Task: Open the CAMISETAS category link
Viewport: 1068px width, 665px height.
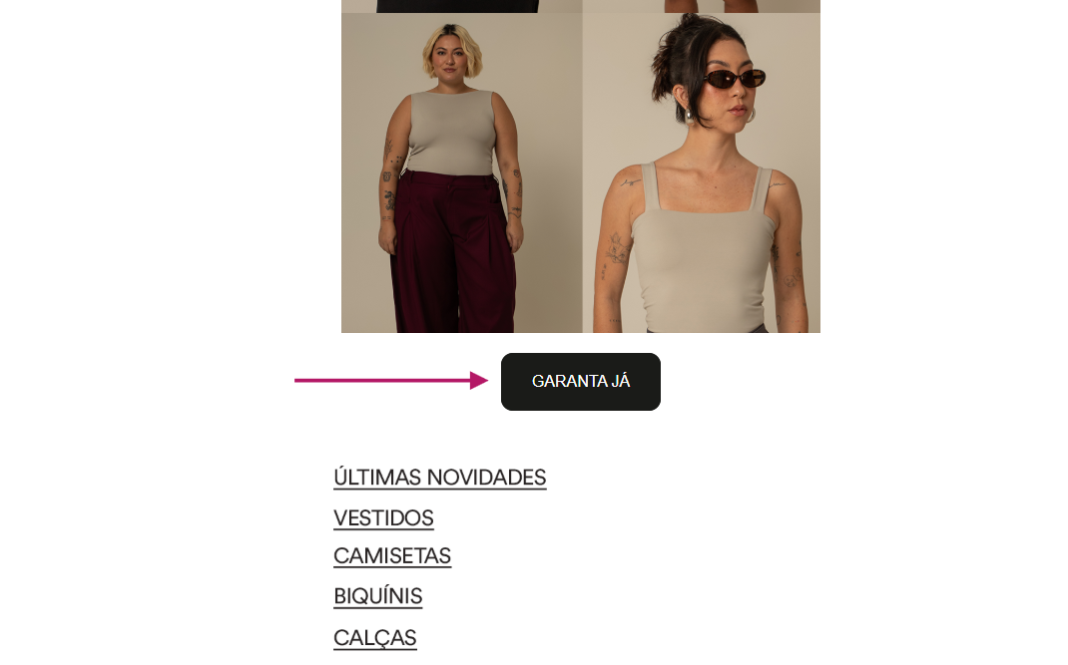Action: tap(392, 556)
